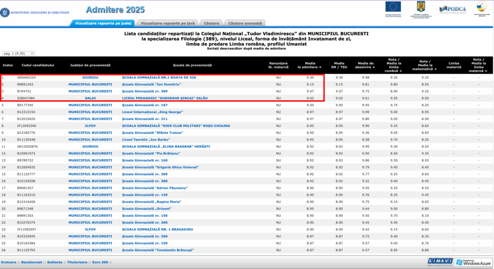
Task: Click the Instrumente Structurale logo
Action: tap(482, 9)
